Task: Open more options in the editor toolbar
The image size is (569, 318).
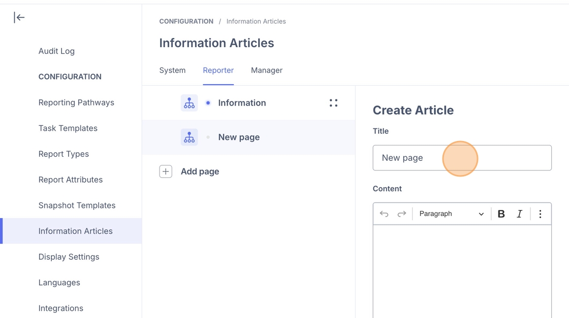Action: (x=541, y=214)
